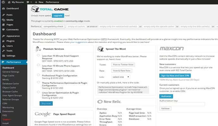Open the CDN submenu item
This screenshot has height=126, width=218.
(5, 103)
